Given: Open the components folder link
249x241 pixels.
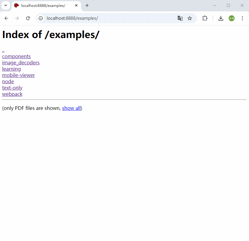Looking at the screenshot, I should (16, 56).
